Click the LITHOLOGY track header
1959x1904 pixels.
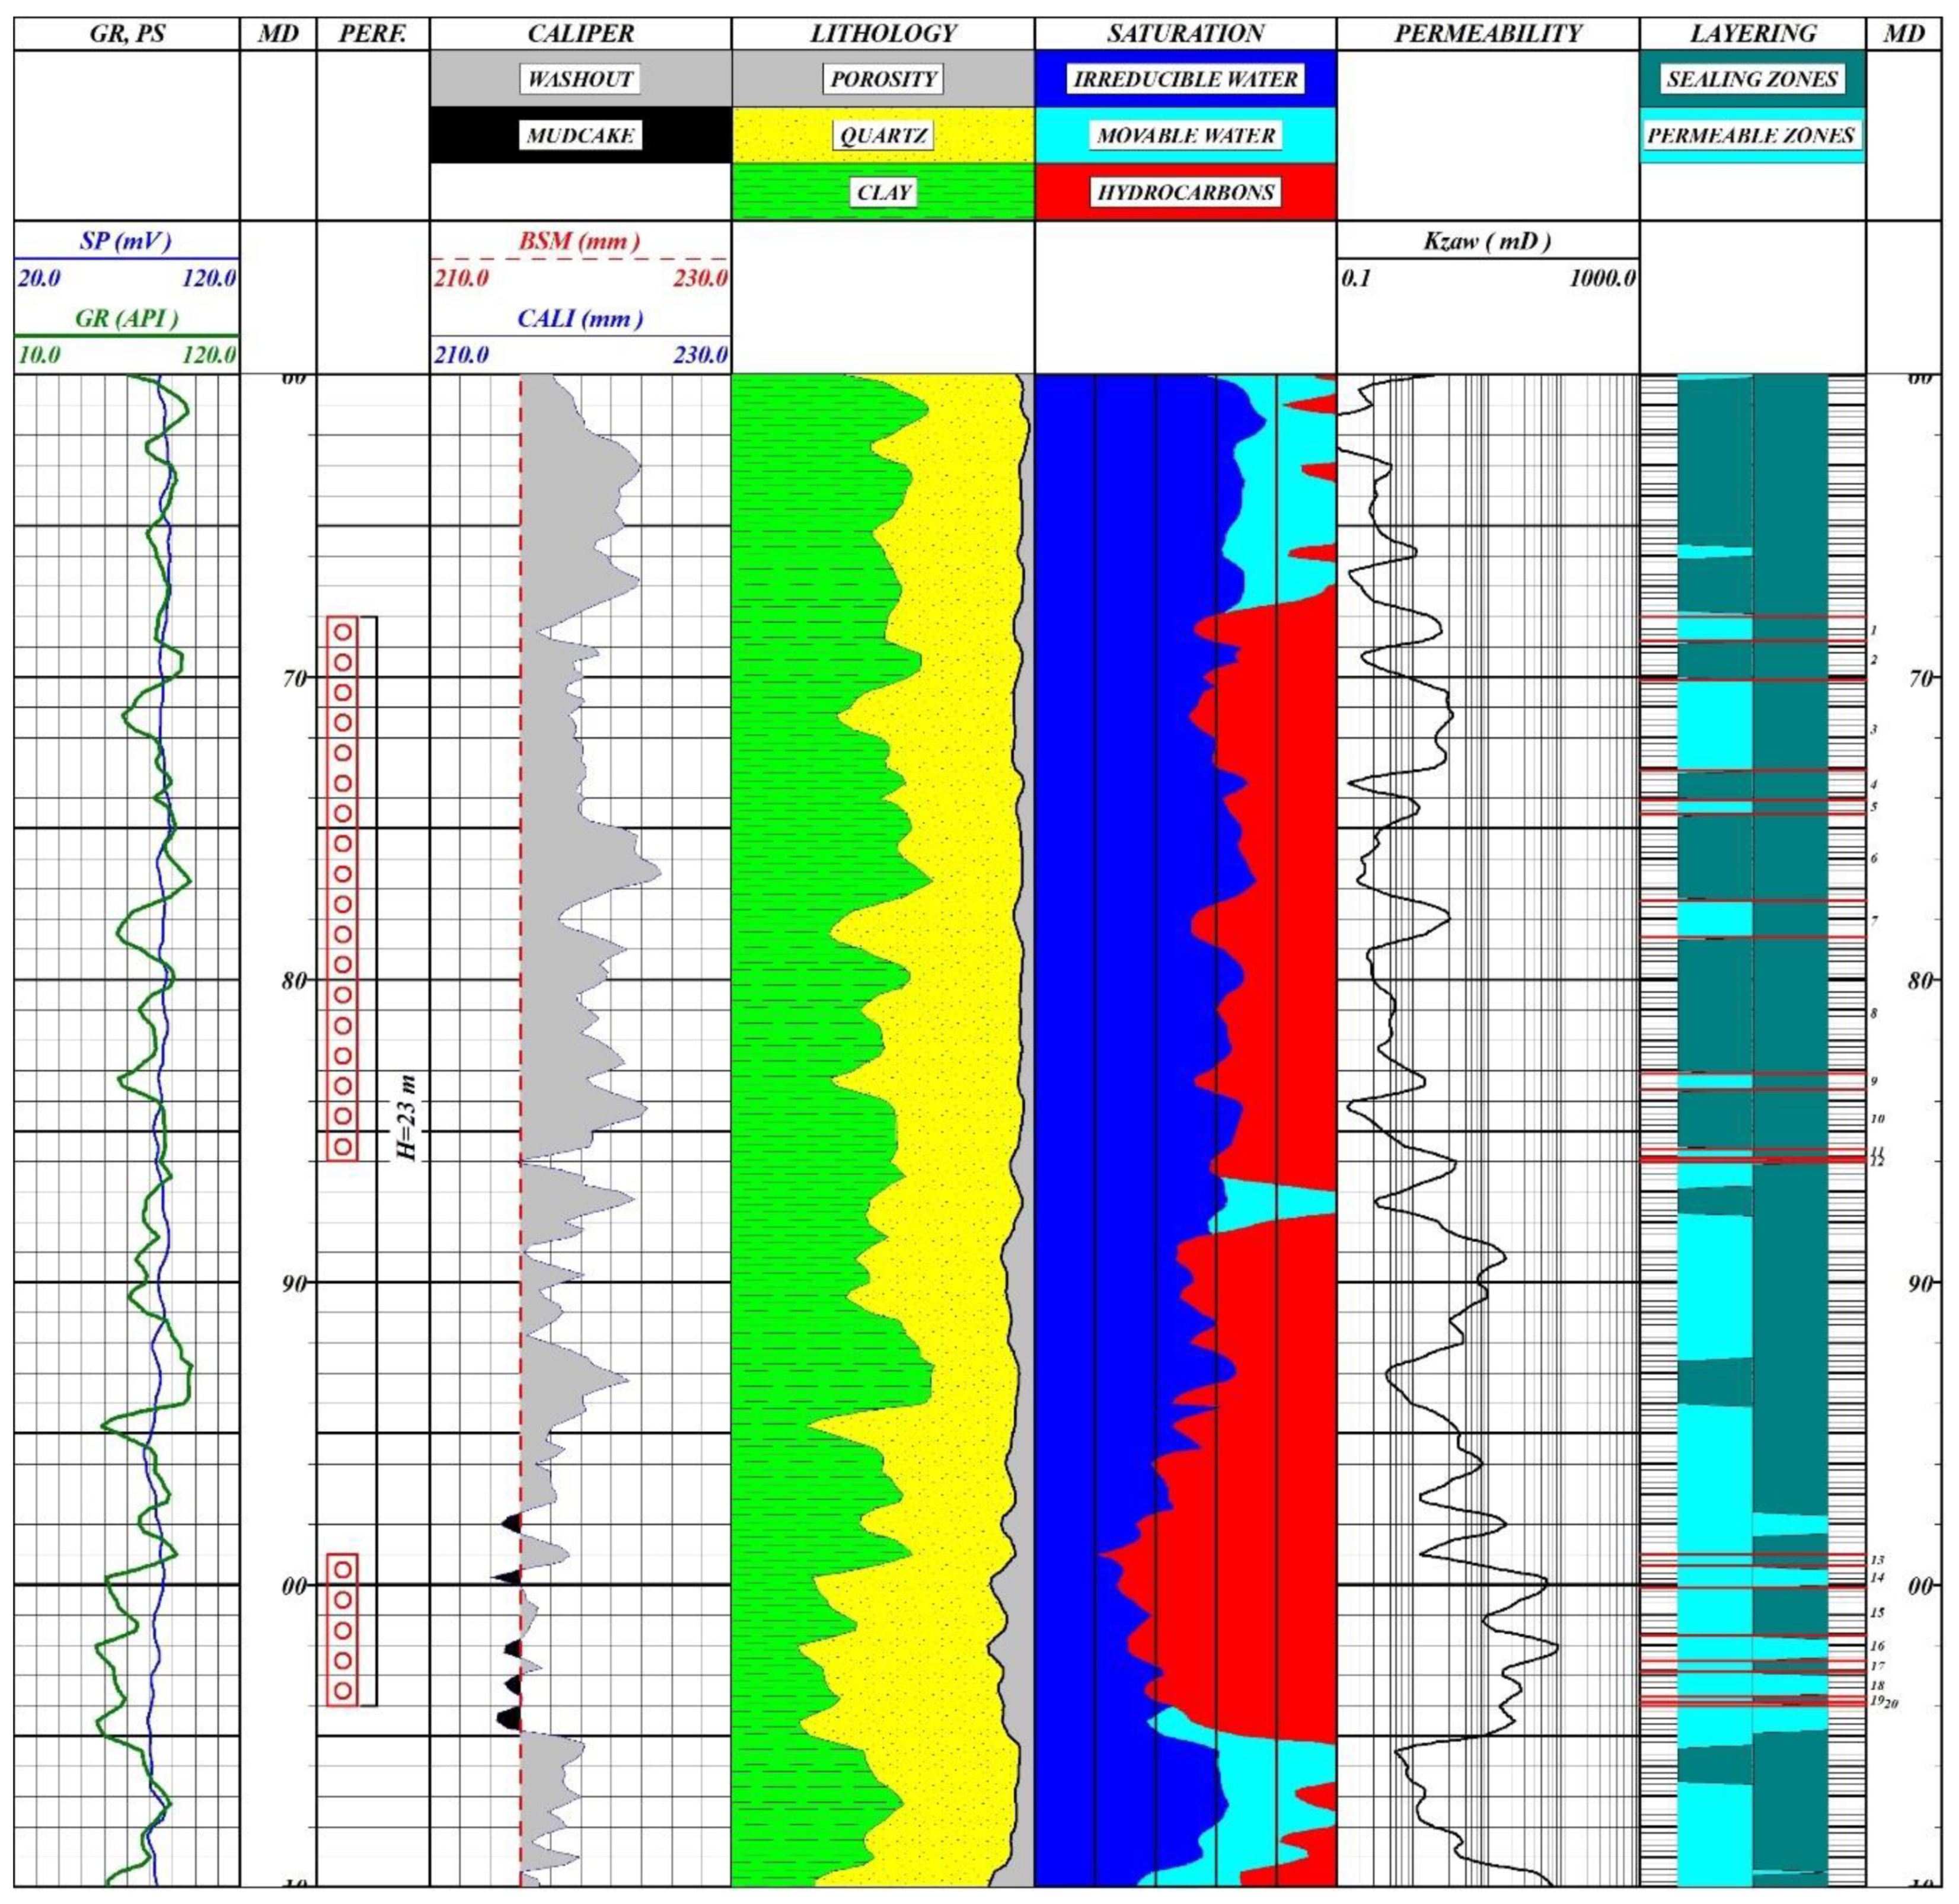point(882,34)
